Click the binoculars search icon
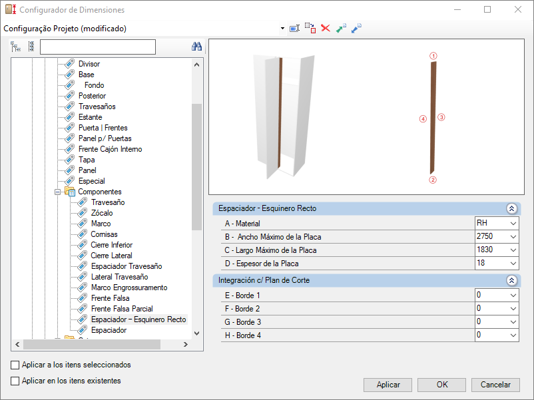 pos(196,47)
